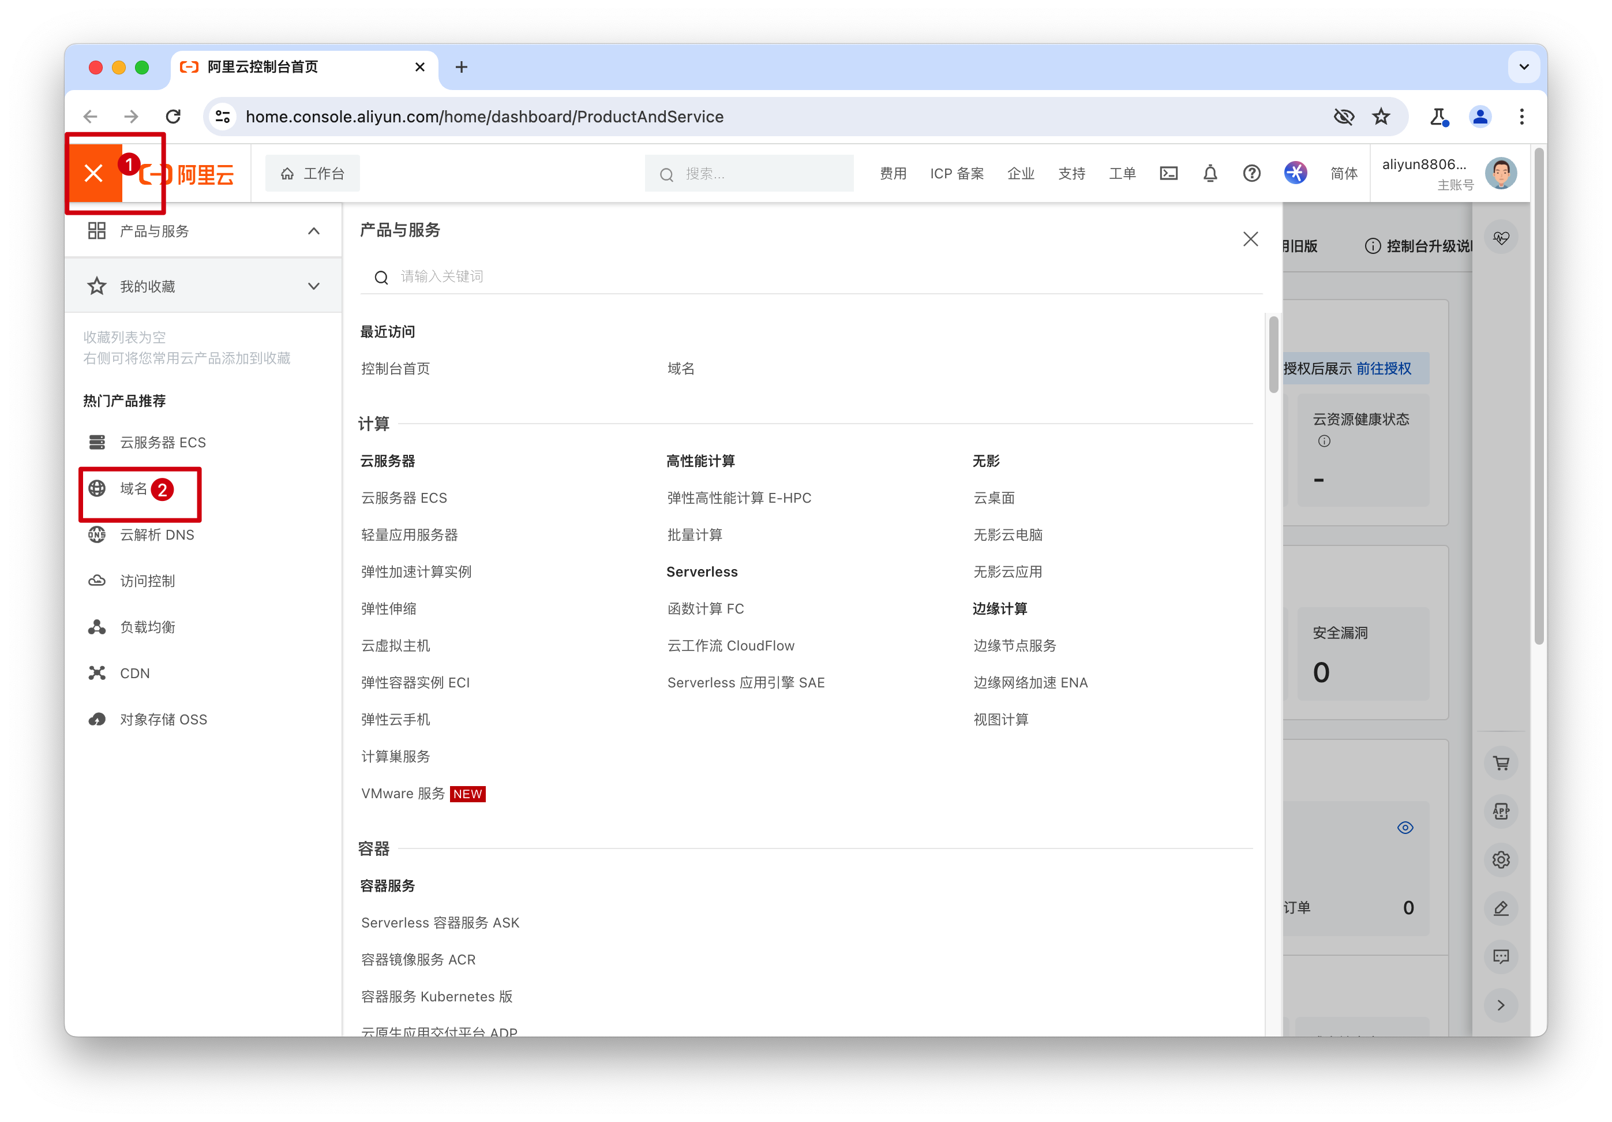1612x1122 pixels.
Task: Click the shopping cart icon
Action: click(1501, 763)
